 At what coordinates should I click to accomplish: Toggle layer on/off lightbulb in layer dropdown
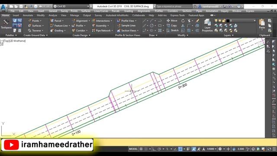(216, 21)
